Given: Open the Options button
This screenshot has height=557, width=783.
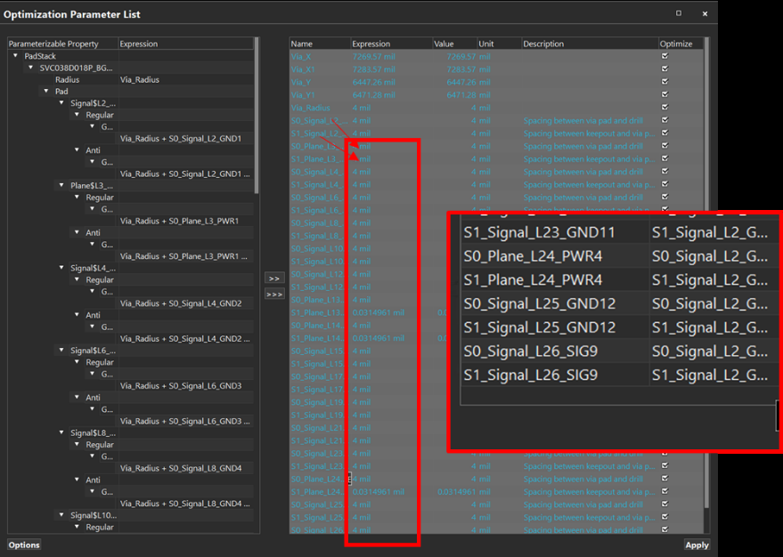Looking at the screenshot, I should [x=24, y=545].
